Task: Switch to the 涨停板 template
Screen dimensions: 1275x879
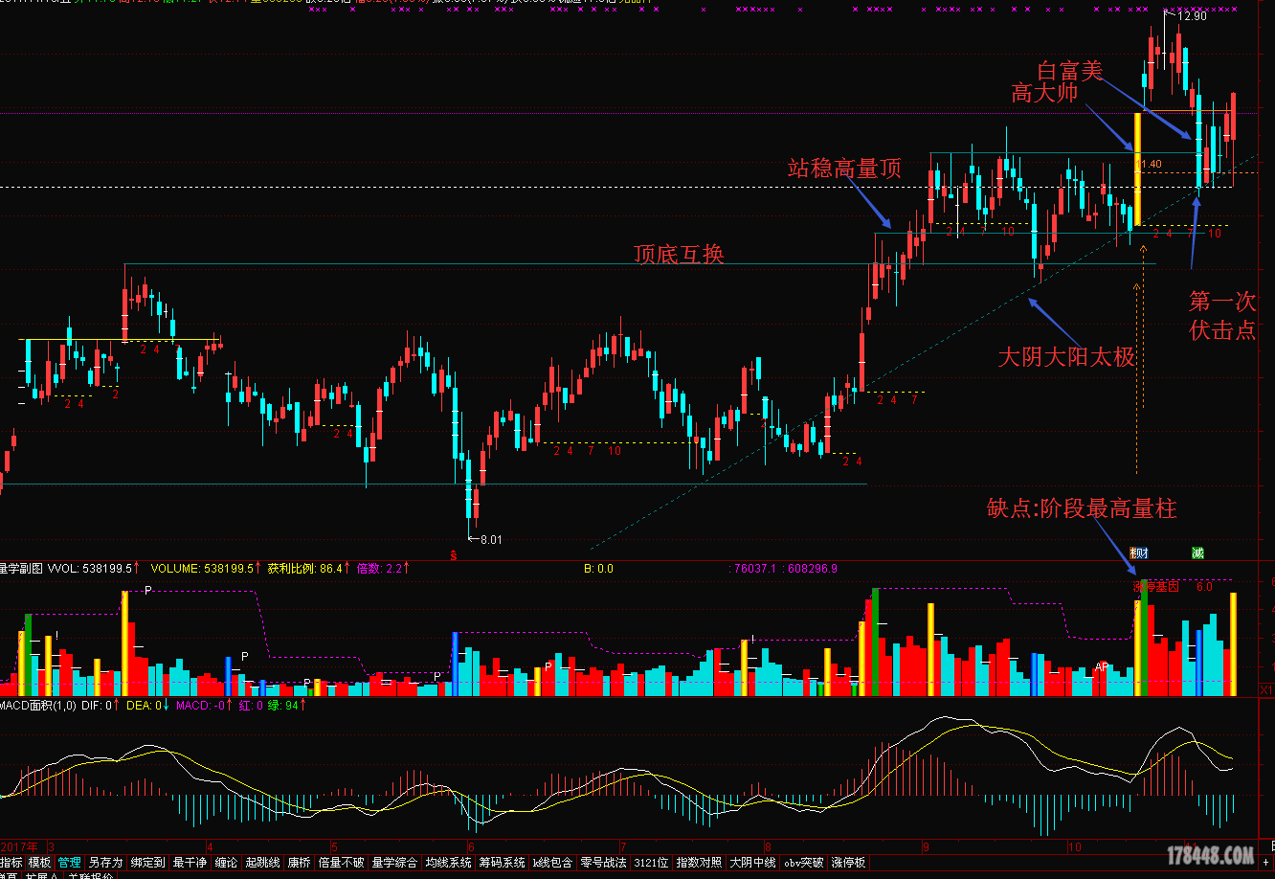Action: [848, 862]
